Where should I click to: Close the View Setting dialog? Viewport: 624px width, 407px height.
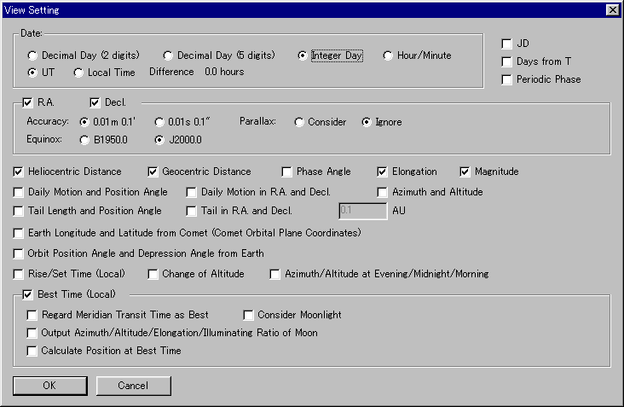(x=612, y=9)
